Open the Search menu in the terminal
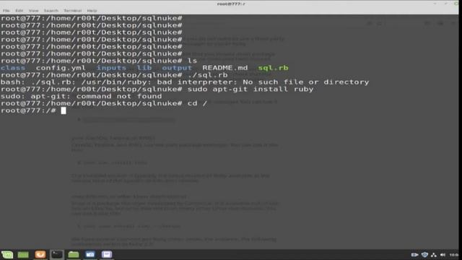This screenshot has width=462, height=260. pos(51,11)
